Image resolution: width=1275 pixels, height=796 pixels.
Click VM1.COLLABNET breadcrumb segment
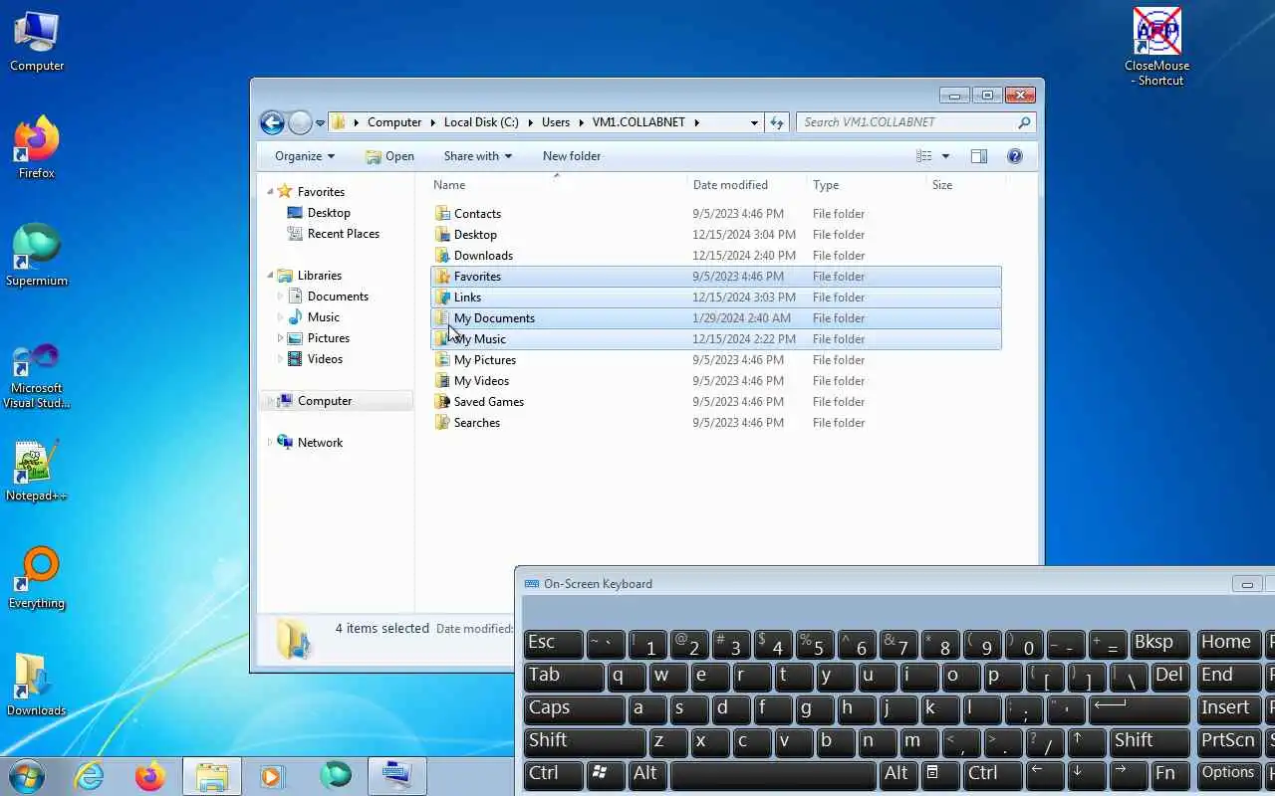coord(638,122)
